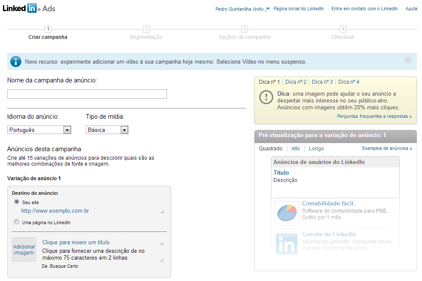
Task: Click the ad description placeholder text
Action: (93, 255)
